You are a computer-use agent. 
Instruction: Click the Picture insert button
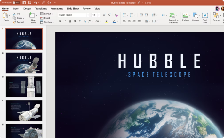(185, 17)
